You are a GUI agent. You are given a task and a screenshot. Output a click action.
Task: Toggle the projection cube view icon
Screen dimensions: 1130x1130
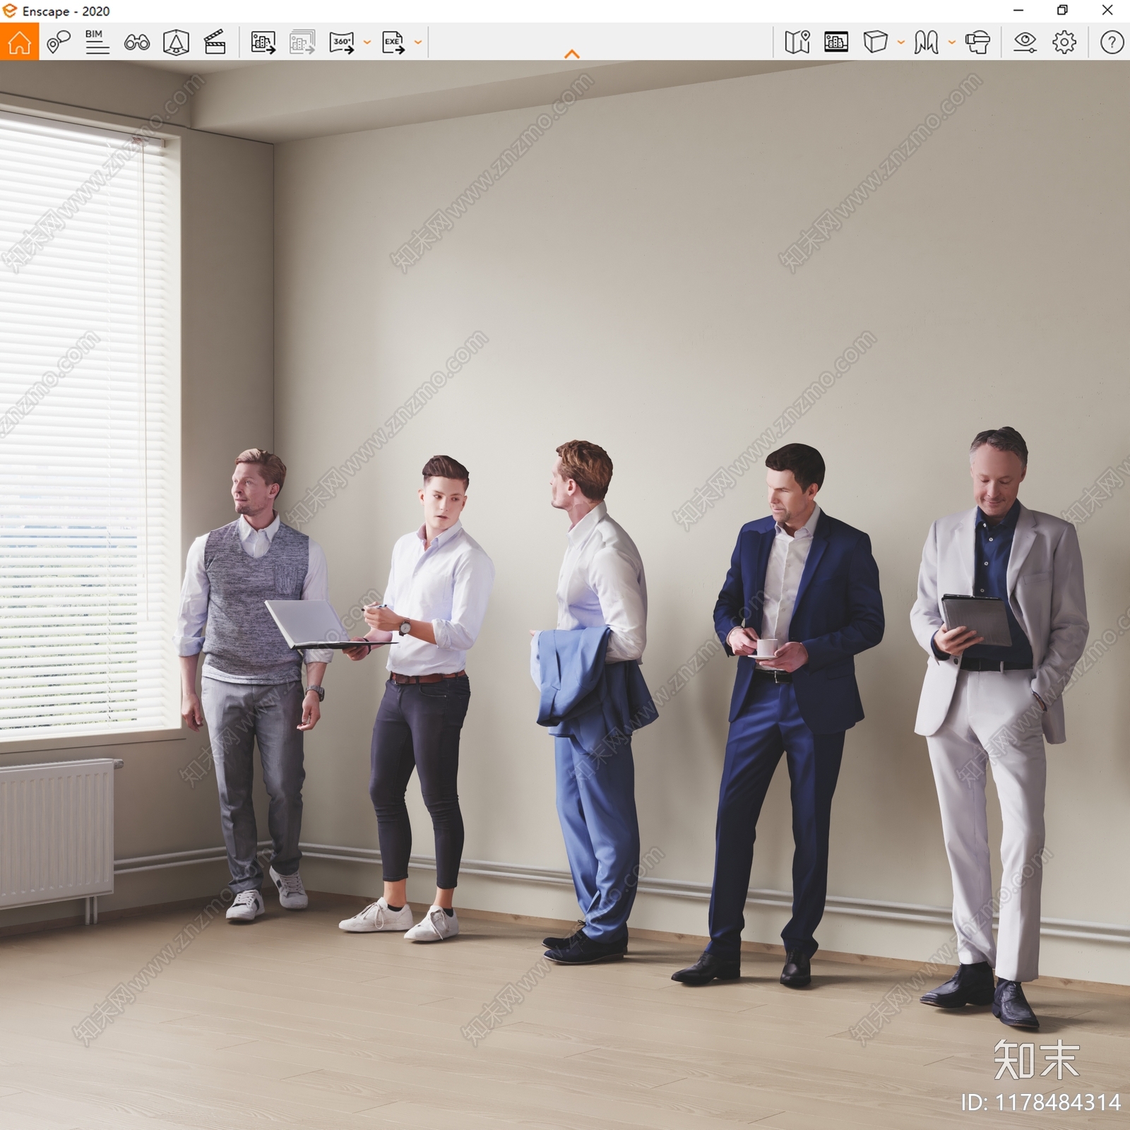pyautogui.click(x=875, y=42)
